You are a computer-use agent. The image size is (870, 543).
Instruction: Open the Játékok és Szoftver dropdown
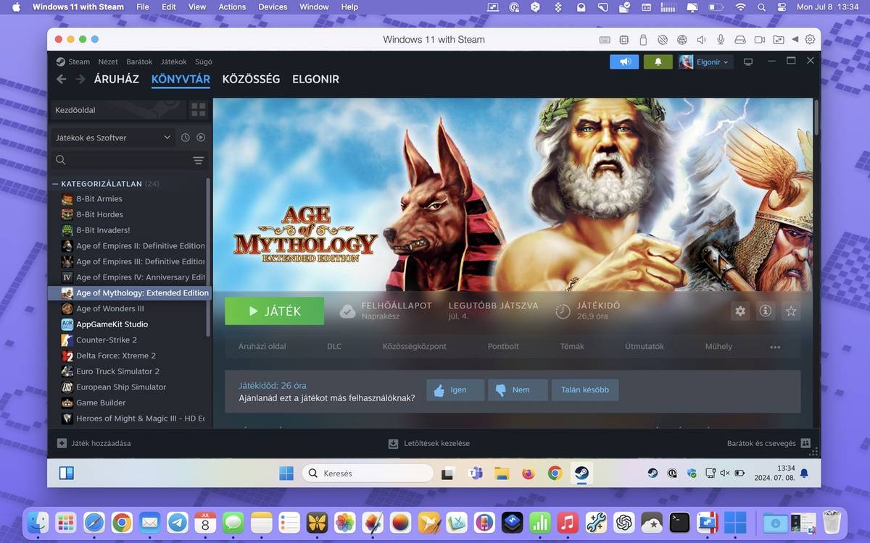coord(113,138)
